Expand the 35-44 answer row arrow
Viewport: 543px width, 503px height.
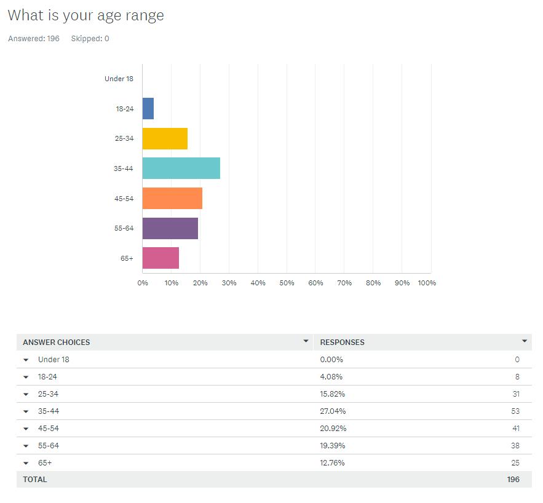(x=26, y=411)
